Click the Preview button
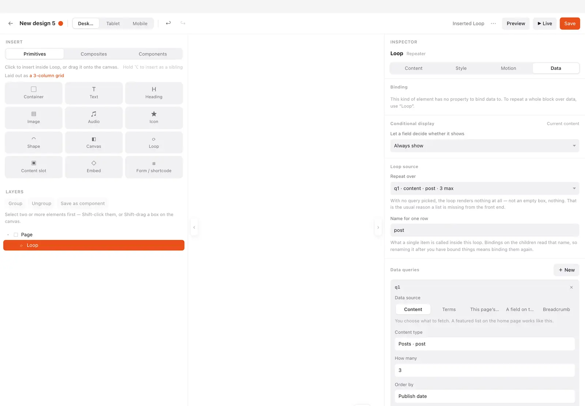 click(x=516, y=23)
